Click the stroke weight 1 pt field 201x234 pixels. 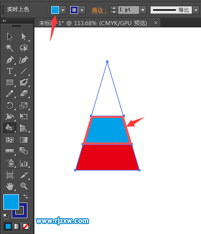128,10
